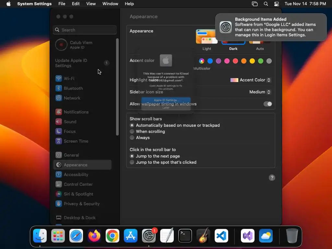This screenshot has height=249, width=332.
Task: Open the Help menu
Action: 129,4
